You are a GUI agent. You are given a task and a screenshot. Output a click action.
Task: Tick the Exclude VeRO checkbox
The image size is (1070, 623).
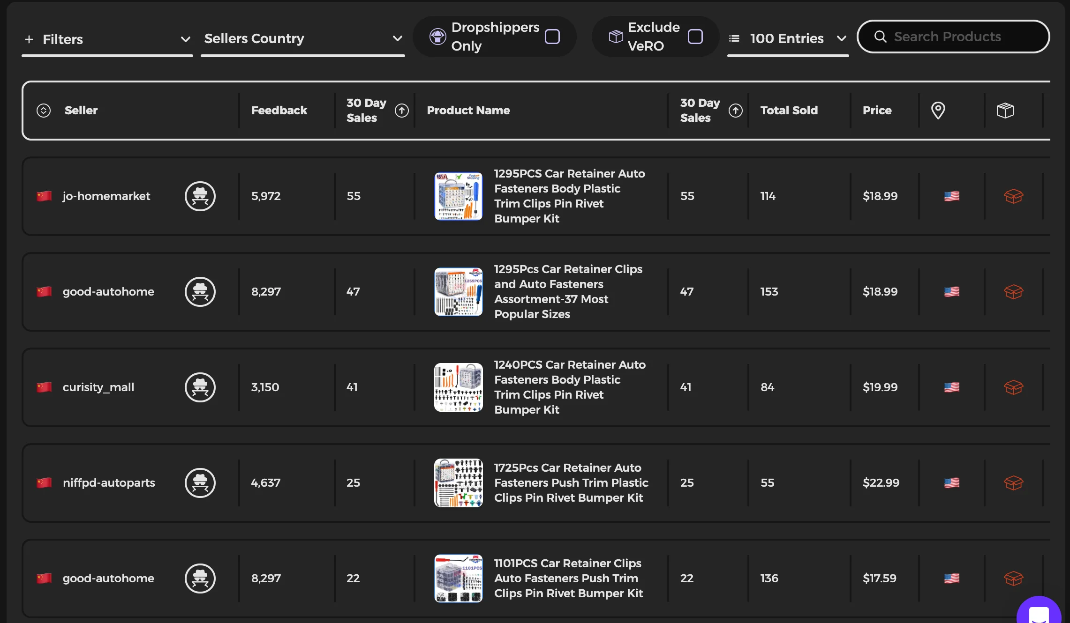695,37
